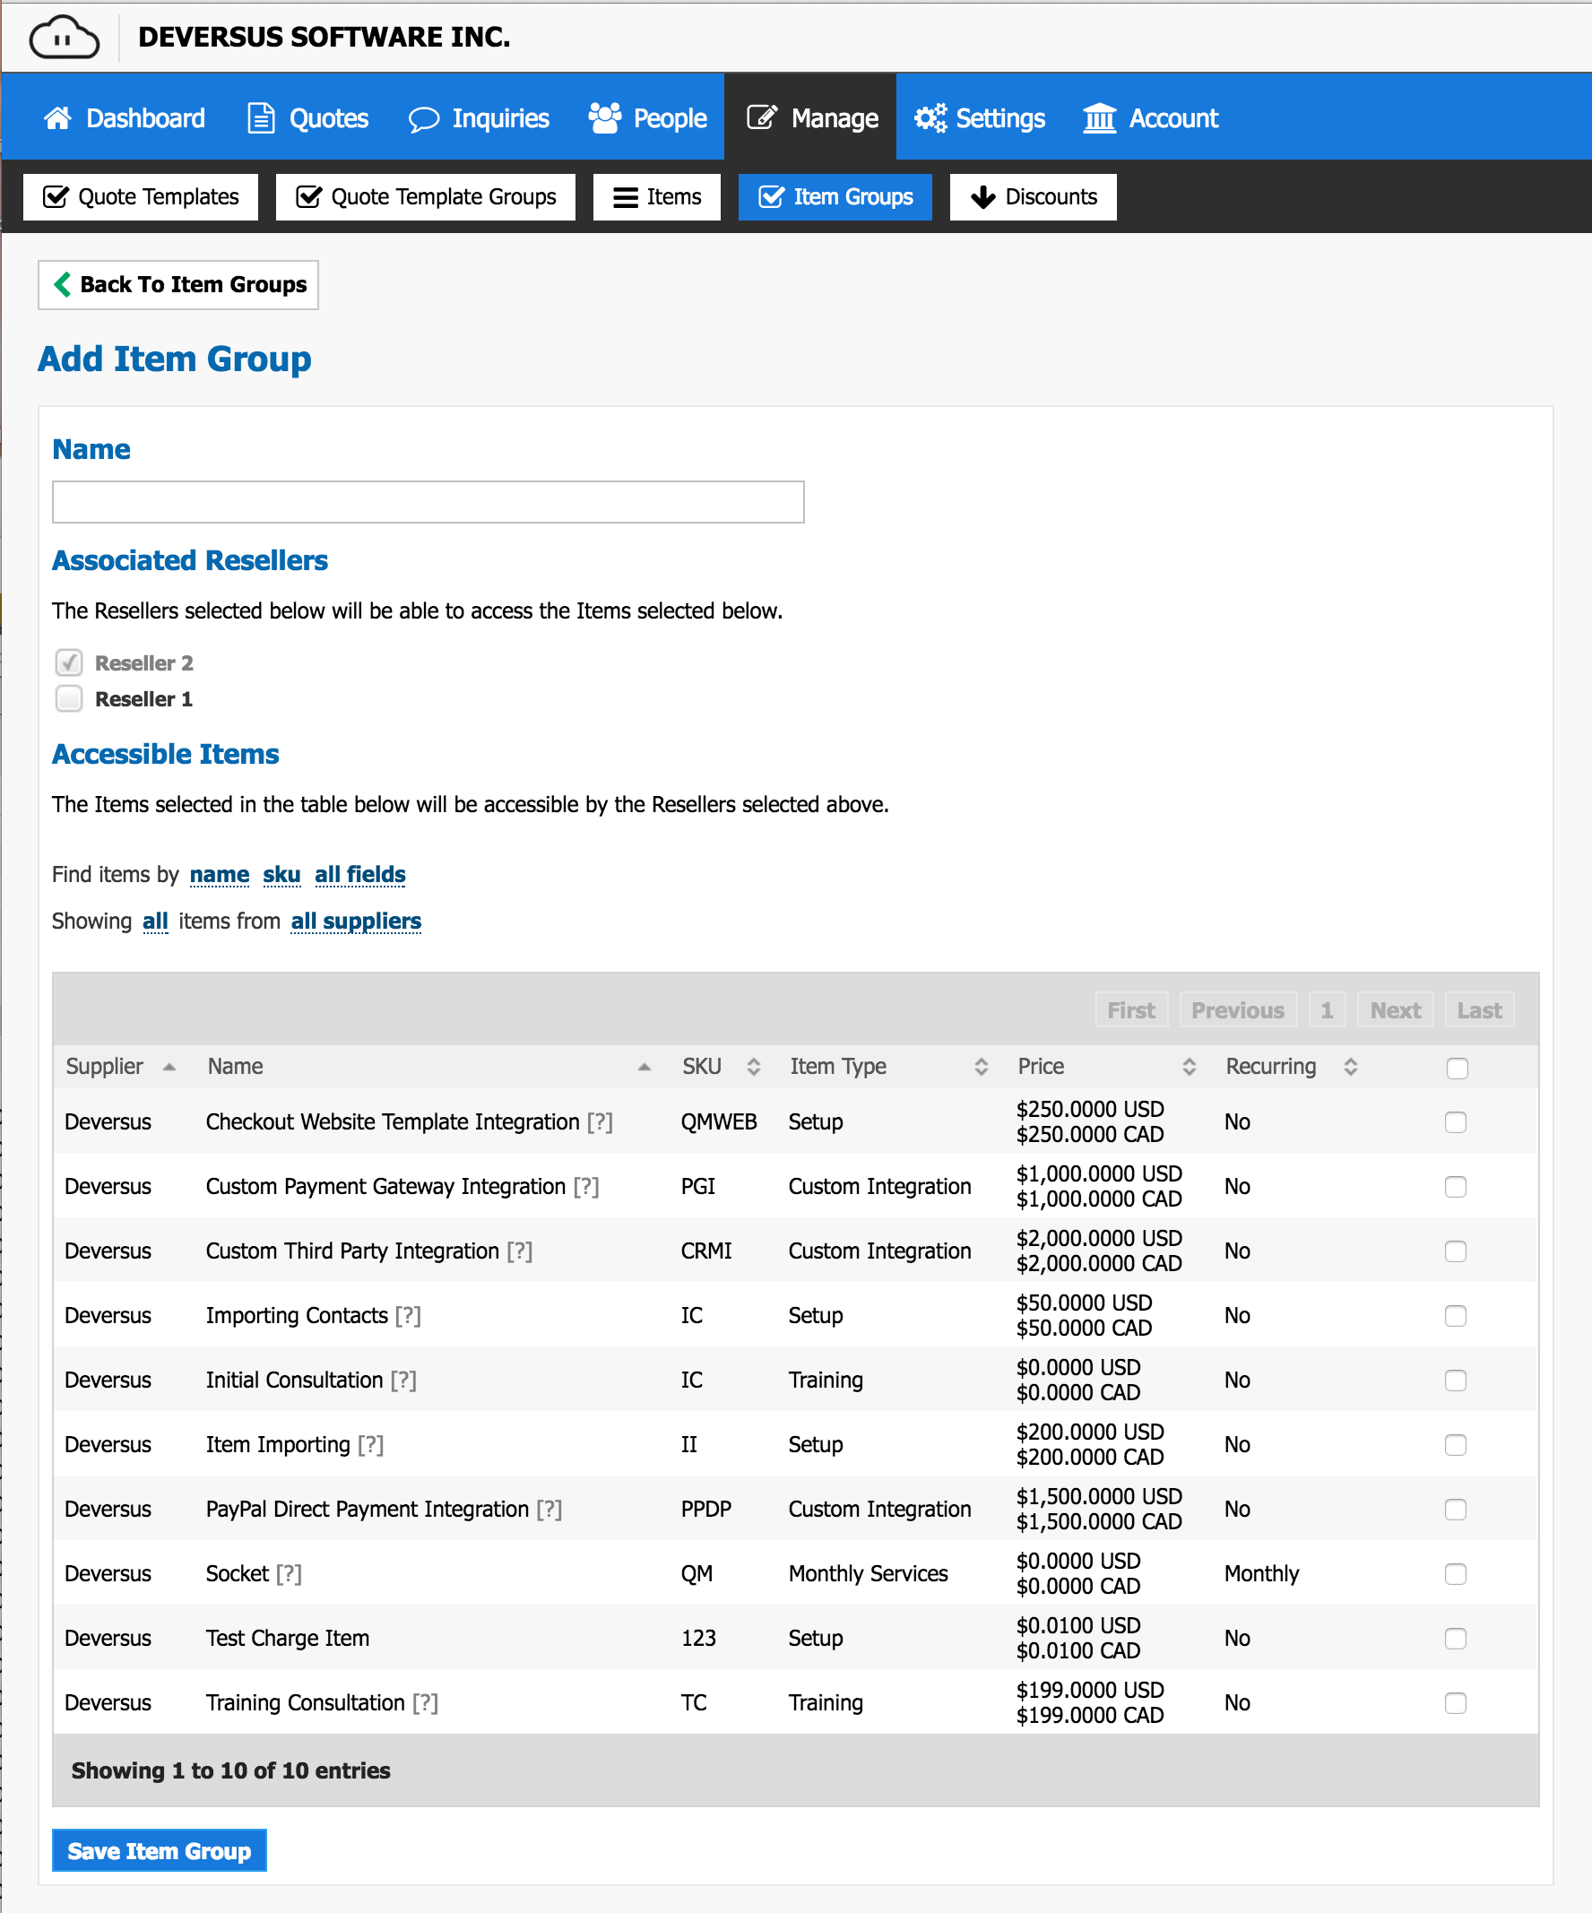Image resolution: width=1592 pixels, height=1913 pixels.
Task: Click the Last pagination button
Action: click(1479, 1010)
